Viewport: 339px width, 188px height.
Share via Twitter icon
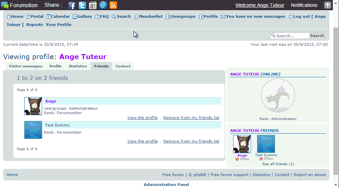click(x=83, y=5)
